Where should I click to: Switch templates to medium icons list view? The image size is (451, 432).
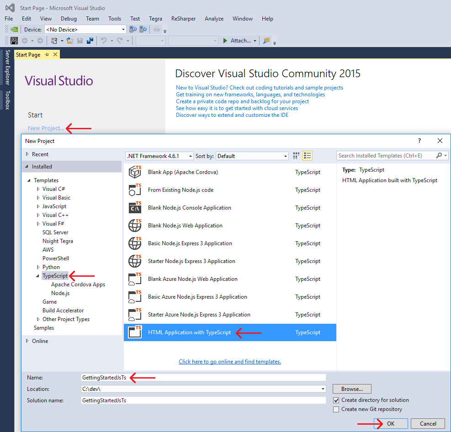[308, 156]
